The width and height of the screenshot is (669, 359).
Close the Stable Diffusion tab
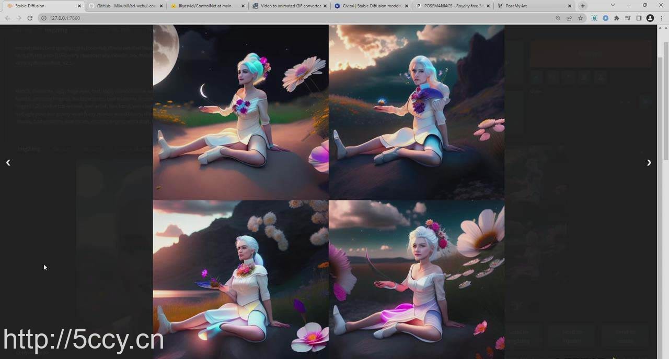click(79, 6)
